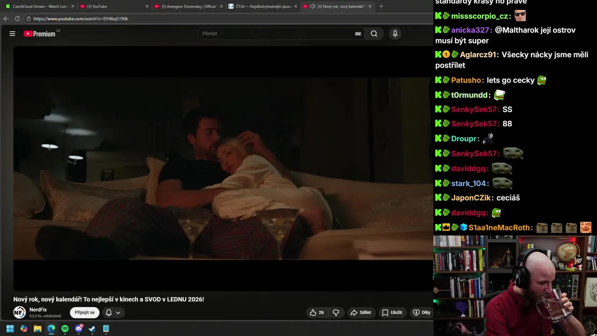The height and width of the screenshot is (336, 597).
Task: Click username Patusho in chat
Action: 466,80
